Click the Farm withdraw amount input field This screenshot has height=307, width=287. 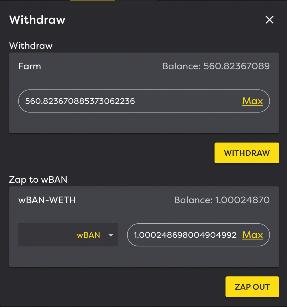tap(144, 101)
